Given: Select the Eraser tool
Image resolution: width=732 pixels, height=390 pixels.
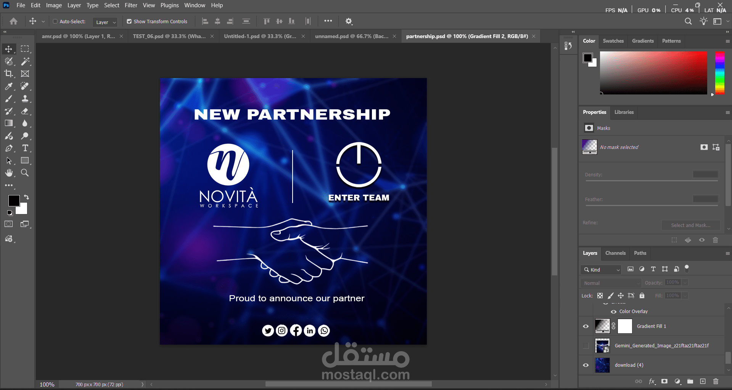Looking at the screenshot, I should point(25,111).
